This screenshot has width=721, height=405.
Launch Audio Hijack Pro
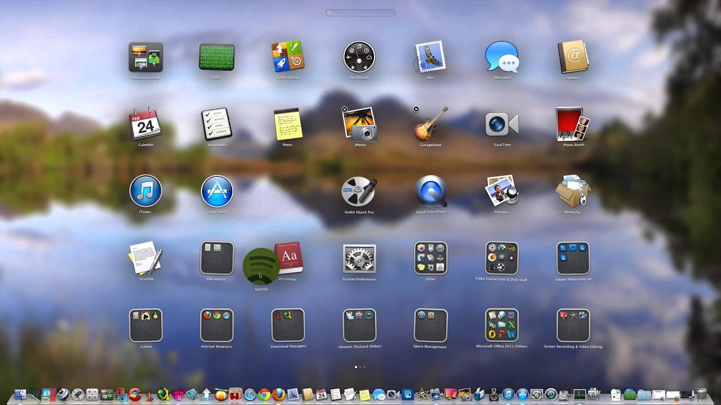(x=359, y=191)
